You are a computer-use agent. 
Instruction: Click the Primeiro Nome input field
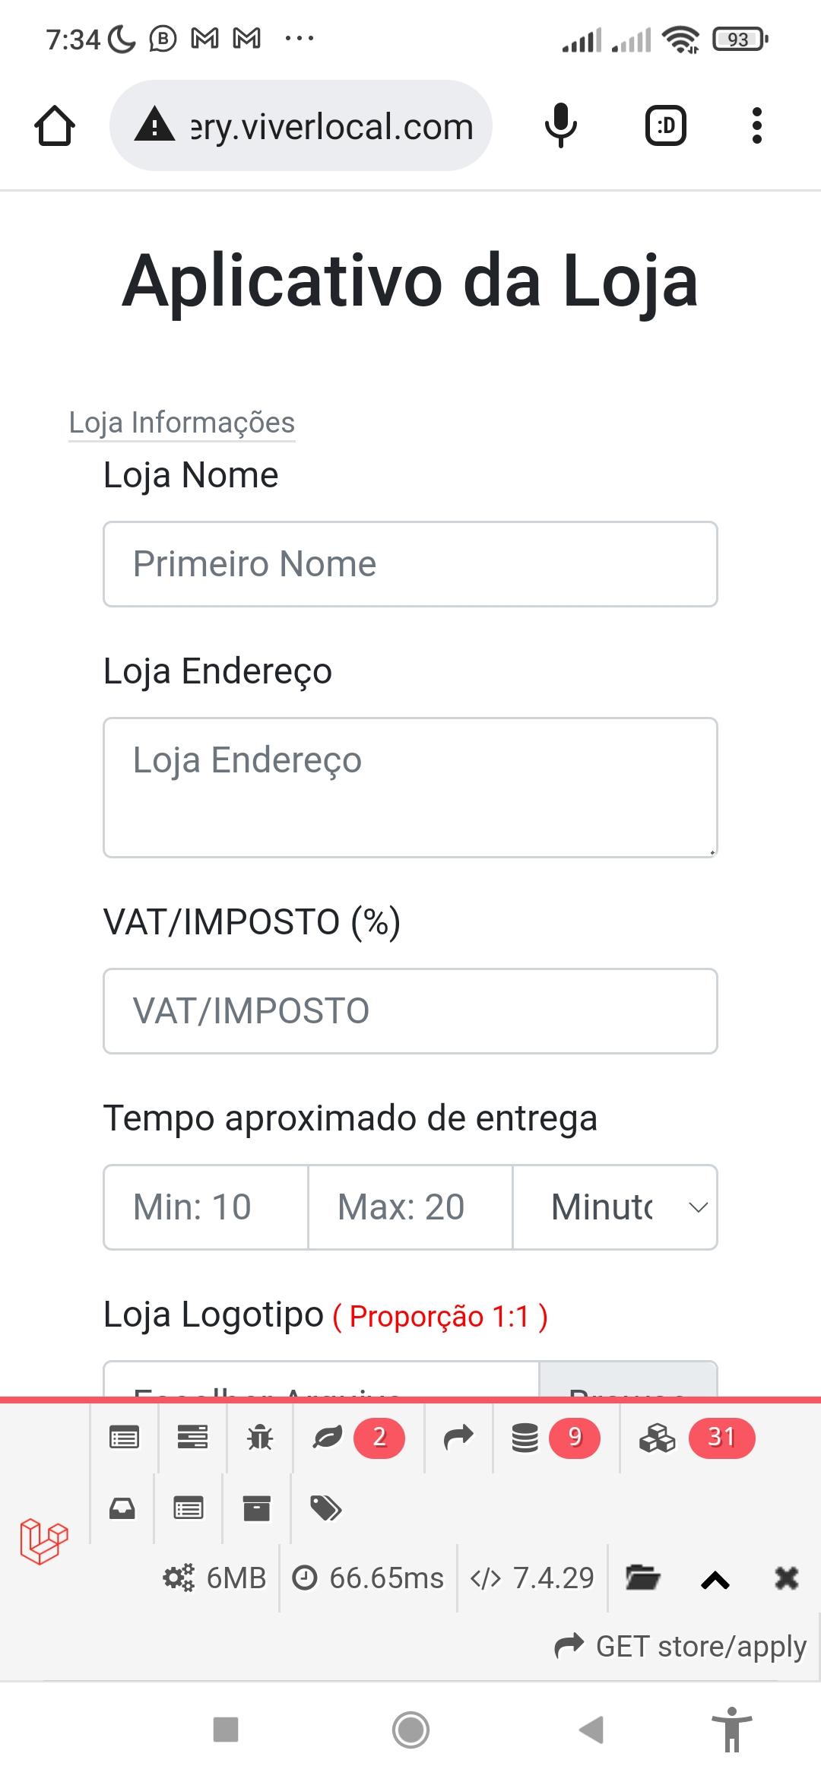(410, 564)
